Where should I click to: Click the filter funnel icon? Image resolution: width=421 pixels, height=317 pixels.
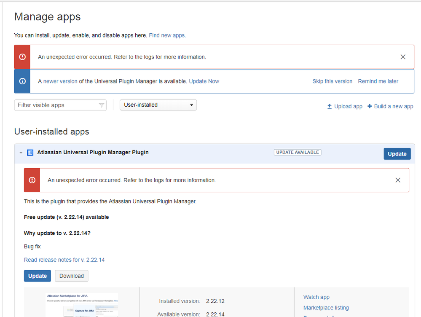[x=102, y=105]
